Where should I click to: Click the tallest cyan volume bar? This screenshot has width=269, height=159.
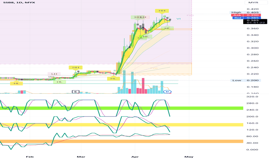[x=124, y=82]
